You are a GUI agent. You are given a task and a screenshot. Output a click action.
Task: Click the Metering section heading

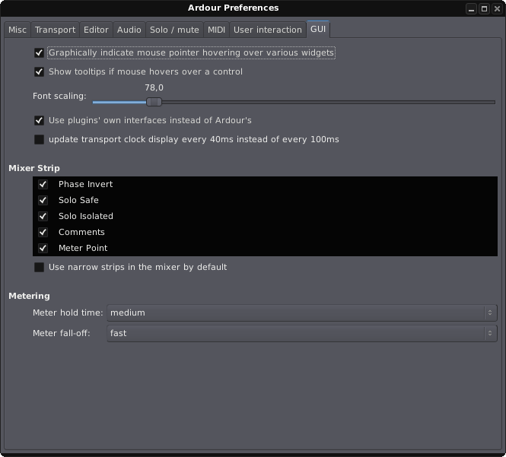click(x=29, y=296)
